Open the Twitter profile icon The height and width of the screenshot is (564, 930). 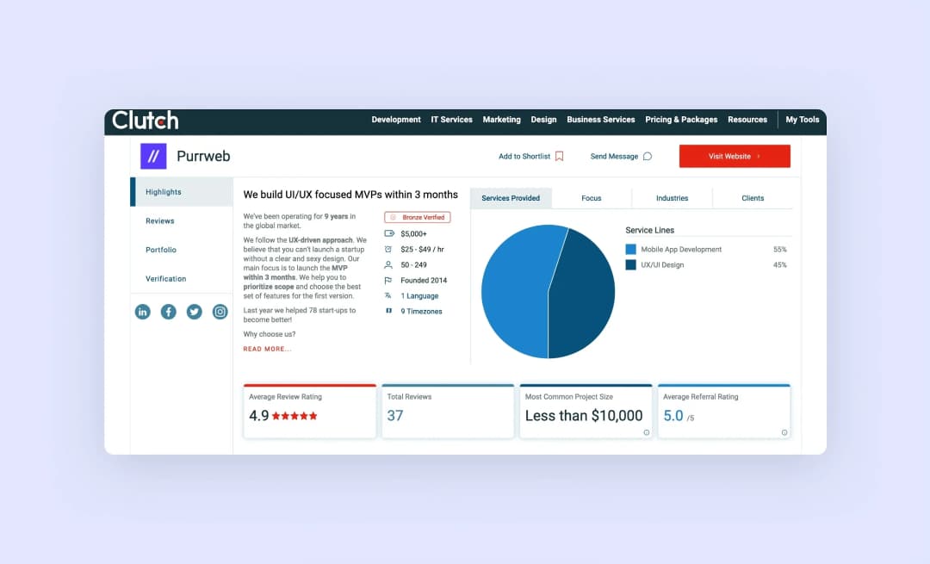[x=194, y=312]
